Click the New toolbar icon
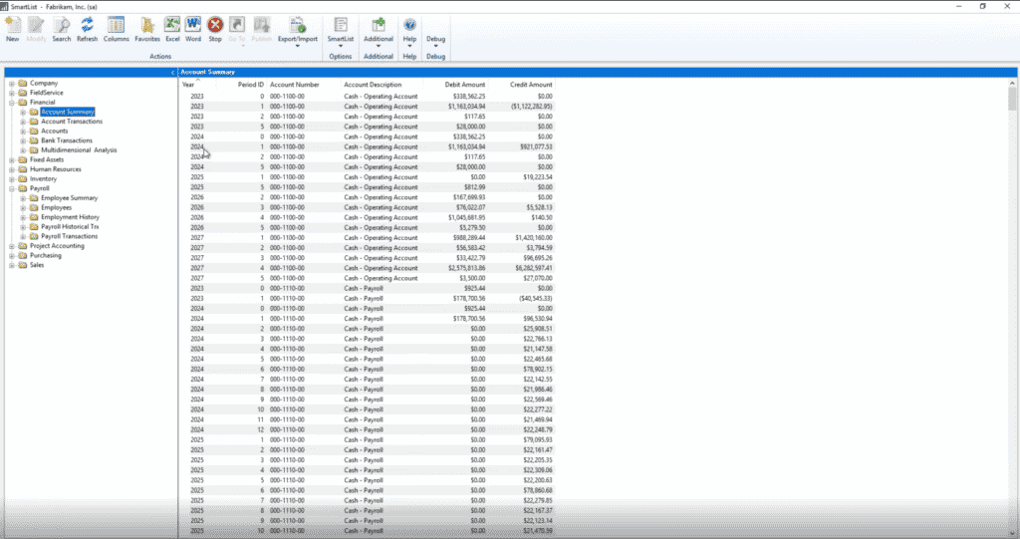Viewport: 1020px width, 539px height. click(12, 28)
